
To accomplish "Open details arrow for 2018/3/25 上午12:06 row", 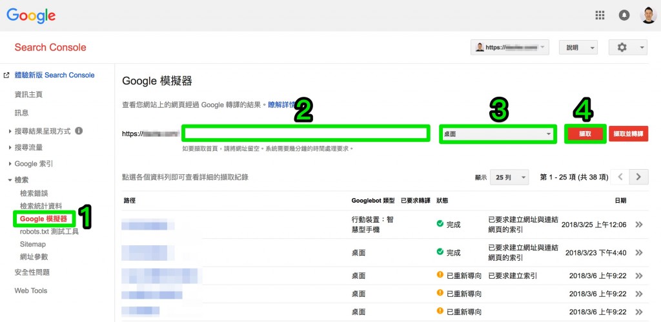I will [x=639, y=225].
